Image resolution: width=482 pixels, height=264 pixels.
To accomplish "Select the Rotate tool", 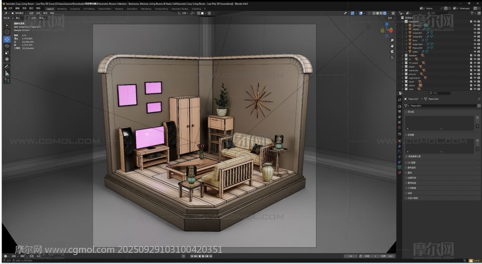I will (7, 46).
